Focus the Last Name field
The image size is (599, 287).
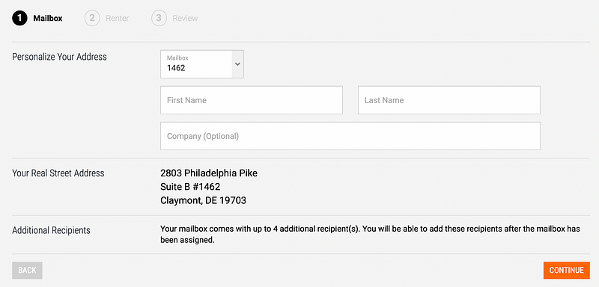click(x=449, y=100)
